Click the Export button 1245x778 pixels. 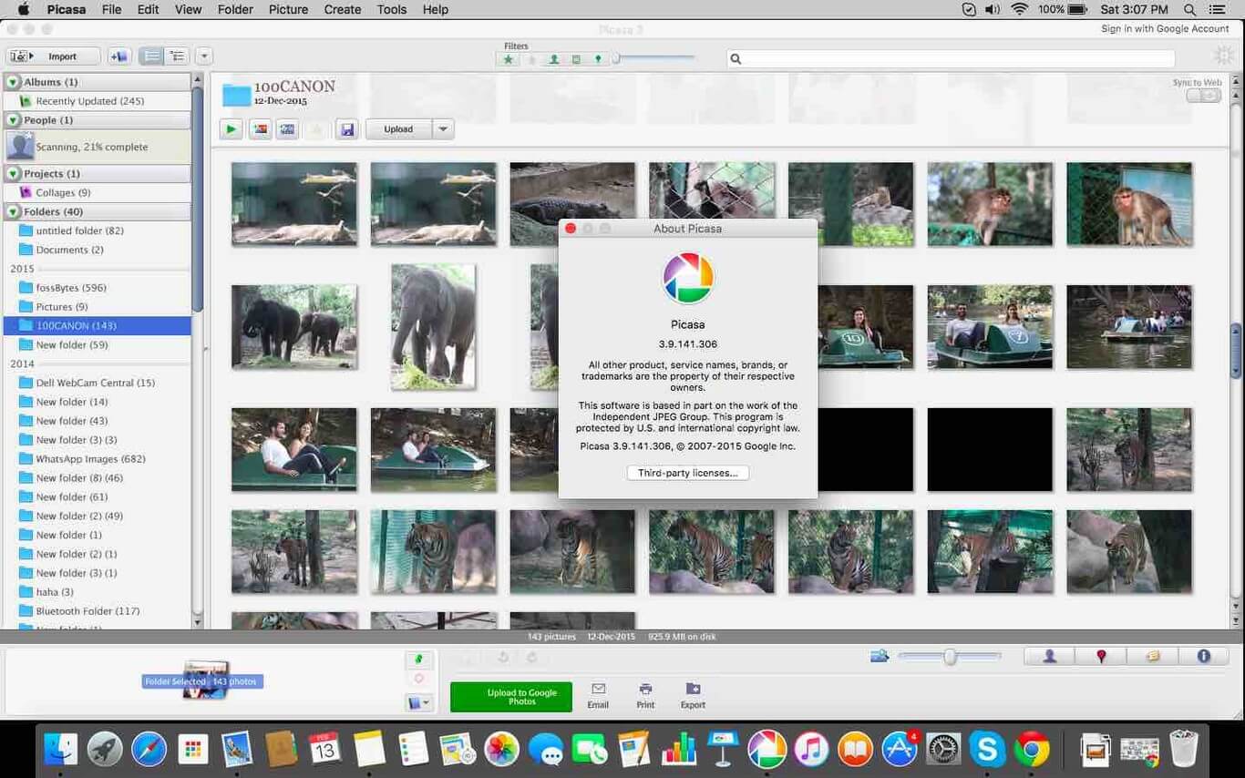pyautogui.click(x=693, y=695)
